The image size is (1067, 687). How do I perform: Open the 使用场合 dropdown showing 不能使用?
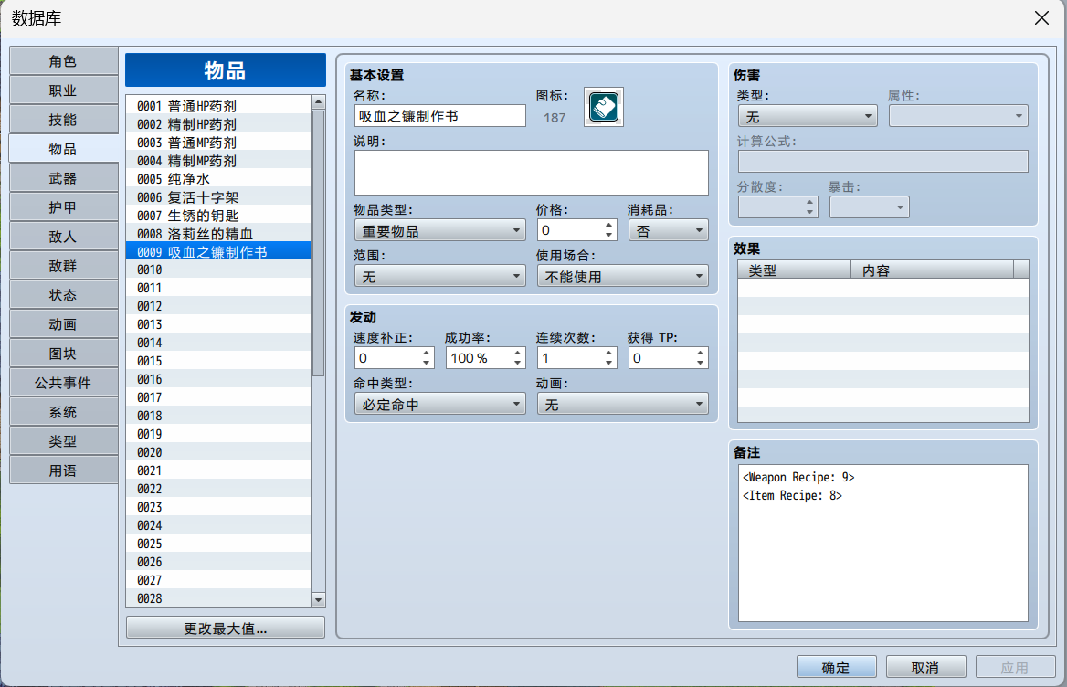[622, 276]
